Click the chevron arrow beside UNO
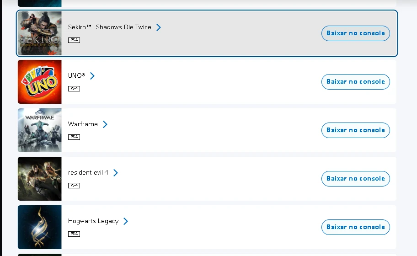The height and width of the screenshot is (256, 417). tap(92, 76)
